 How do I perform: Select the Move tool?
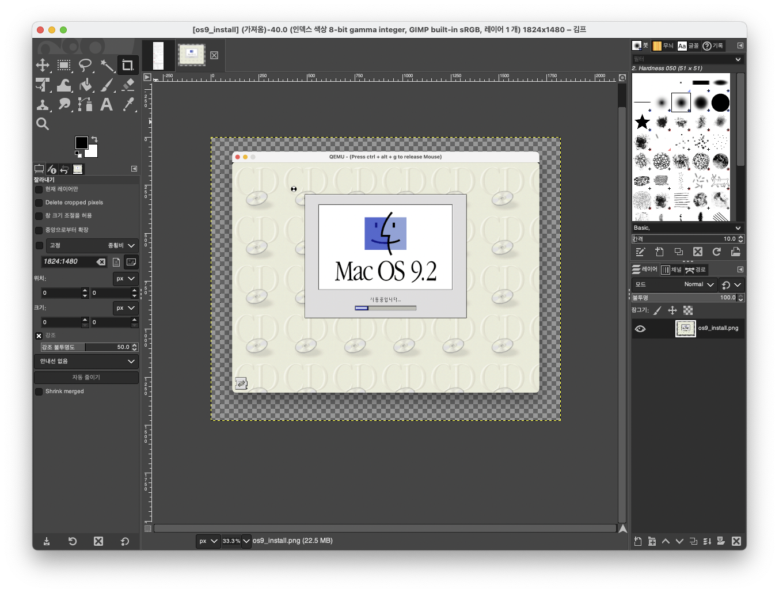coord(43,65)
